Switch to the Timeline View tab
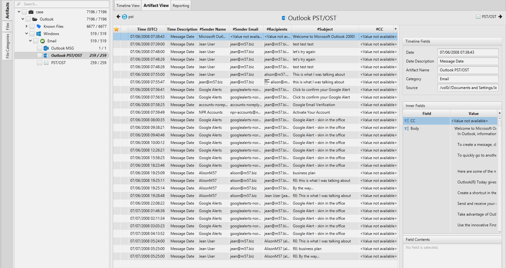Viewport: 506px width, 268px height. [128, 6]
